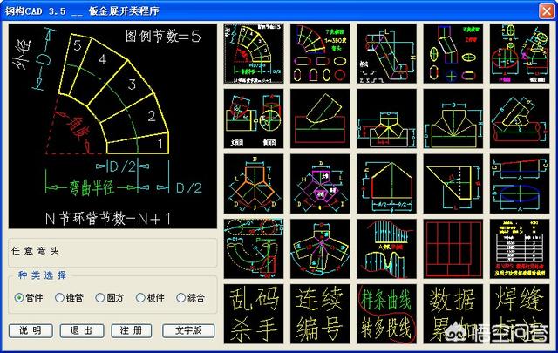Select the oblique cylinder icon with green ellipses

tap(453, 54)
